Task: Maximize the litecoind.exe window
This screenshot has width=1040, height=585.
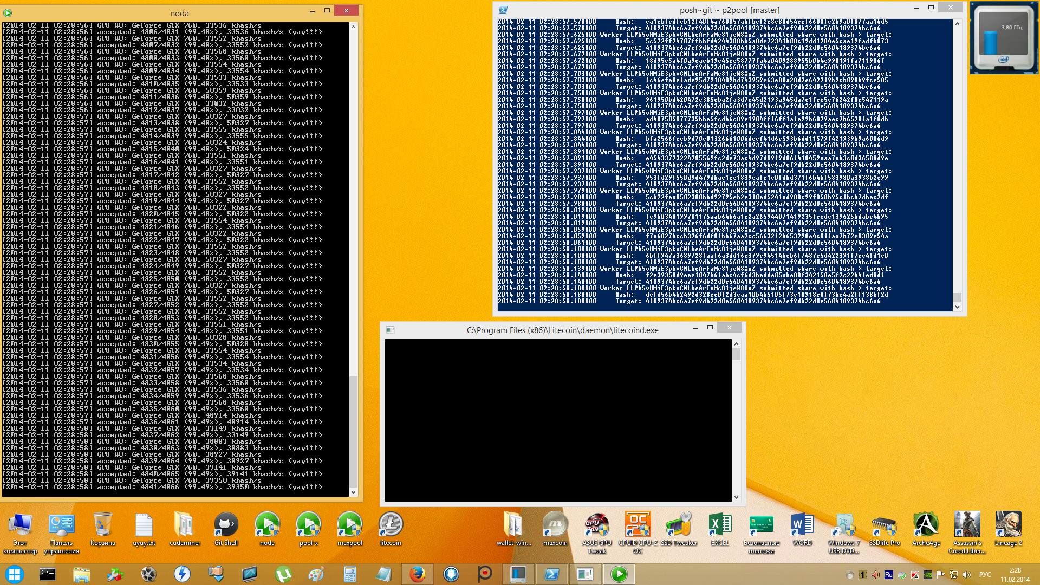Action: pos(710,328)
